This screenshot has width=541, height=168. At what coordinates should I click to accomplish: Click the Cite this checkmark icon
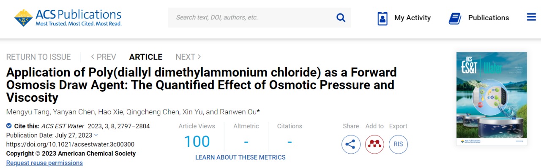(9, 126)
